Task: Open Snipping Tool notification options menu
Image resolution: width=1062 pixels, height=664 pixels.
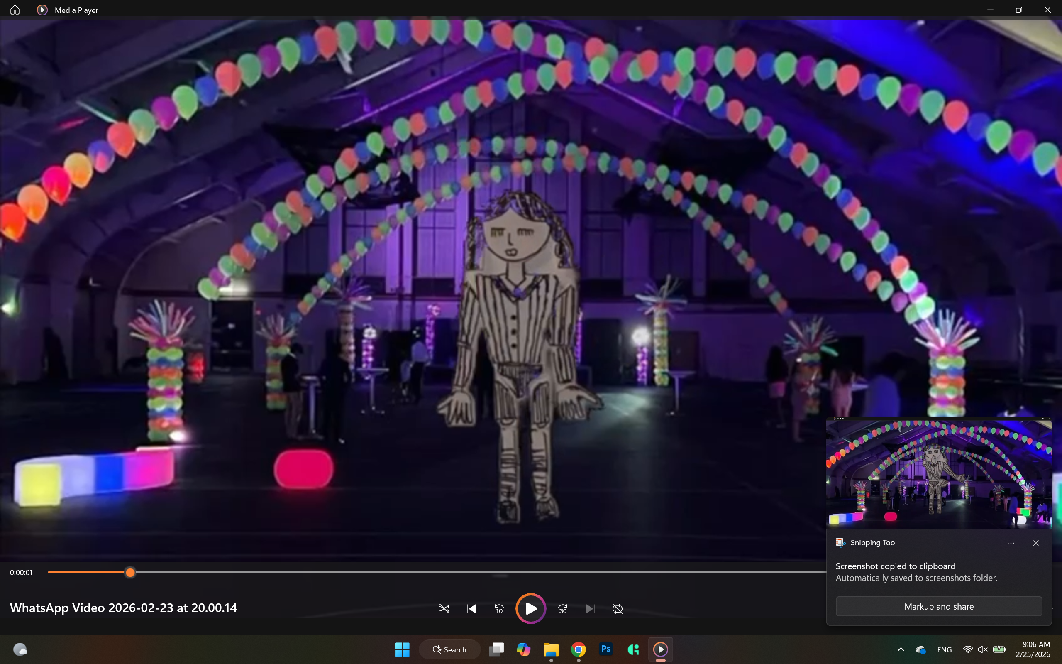Action: pyautogui.click(x=1011, y=543)
